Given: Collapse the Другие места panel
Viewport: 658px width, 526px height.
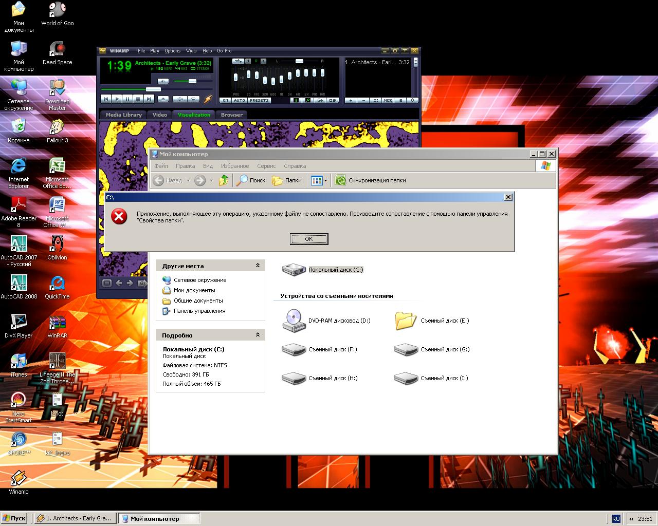Looking at the screenshot, I should click(258, 266).
